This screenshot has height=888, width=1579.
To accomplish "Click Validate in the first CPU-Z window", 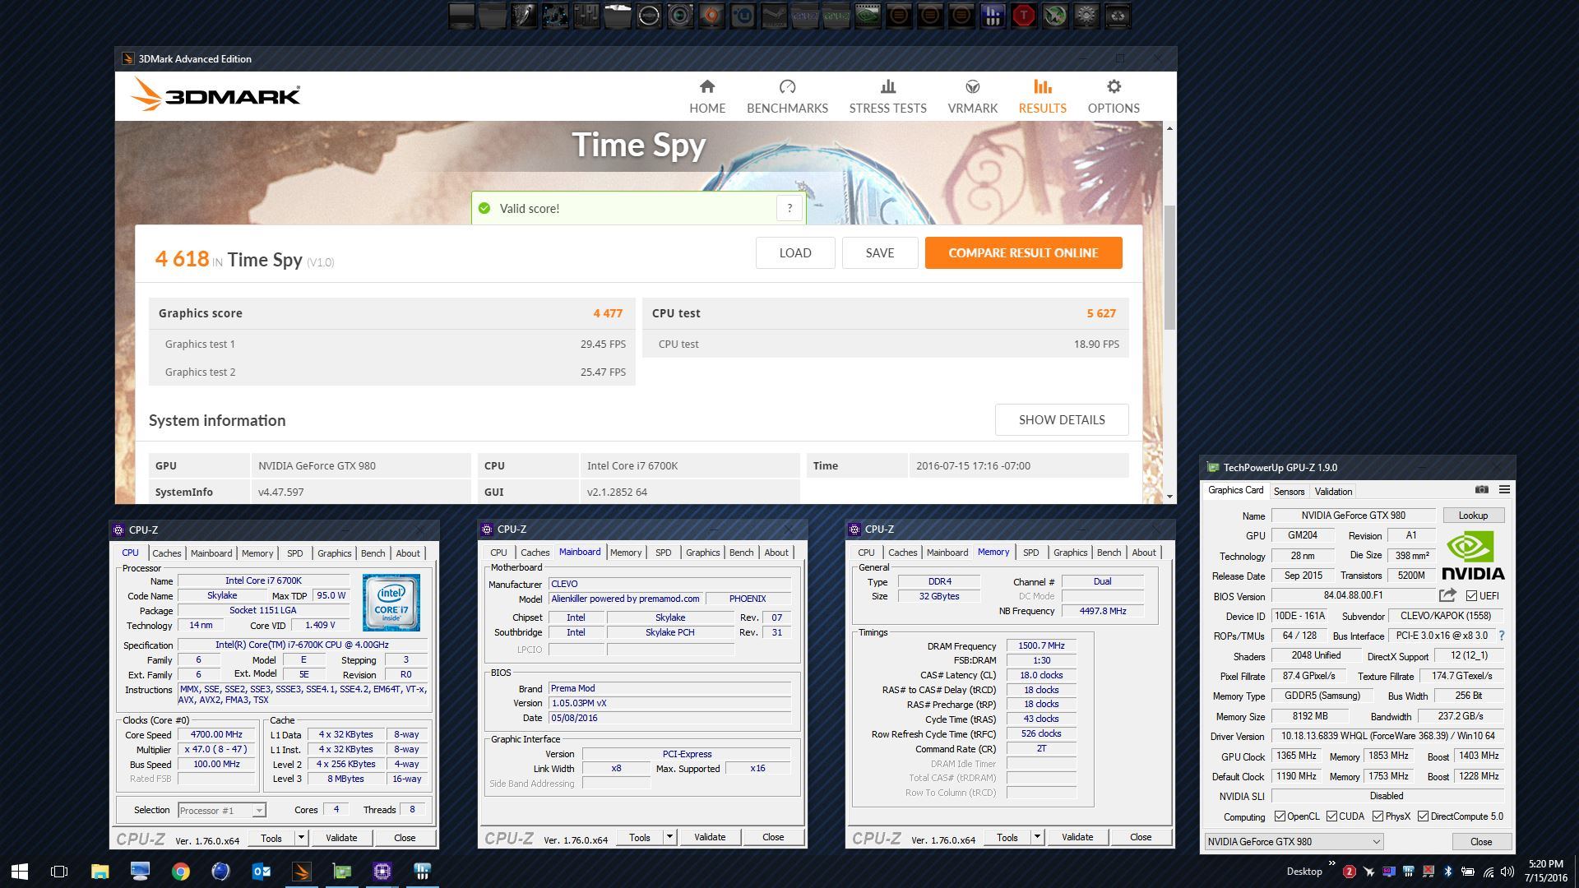I will [341, 838].
